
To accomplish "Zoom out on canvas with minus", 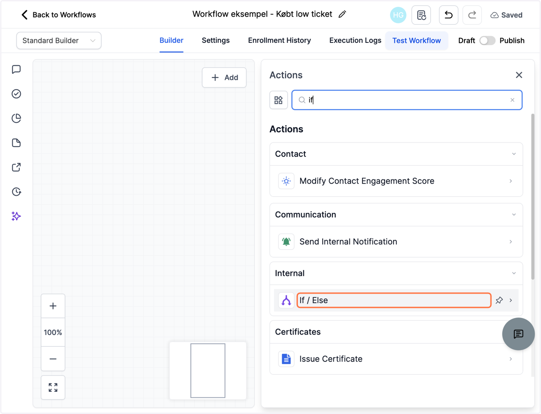I will tap(53, 359).
